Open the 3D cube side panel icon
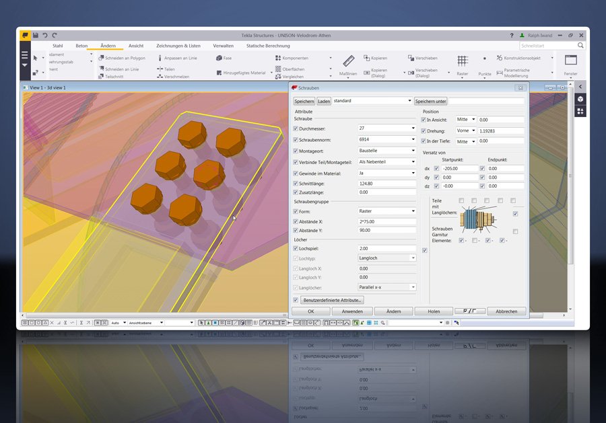The image size is (606, 423). pyautogui.click(x=580, y=99)
